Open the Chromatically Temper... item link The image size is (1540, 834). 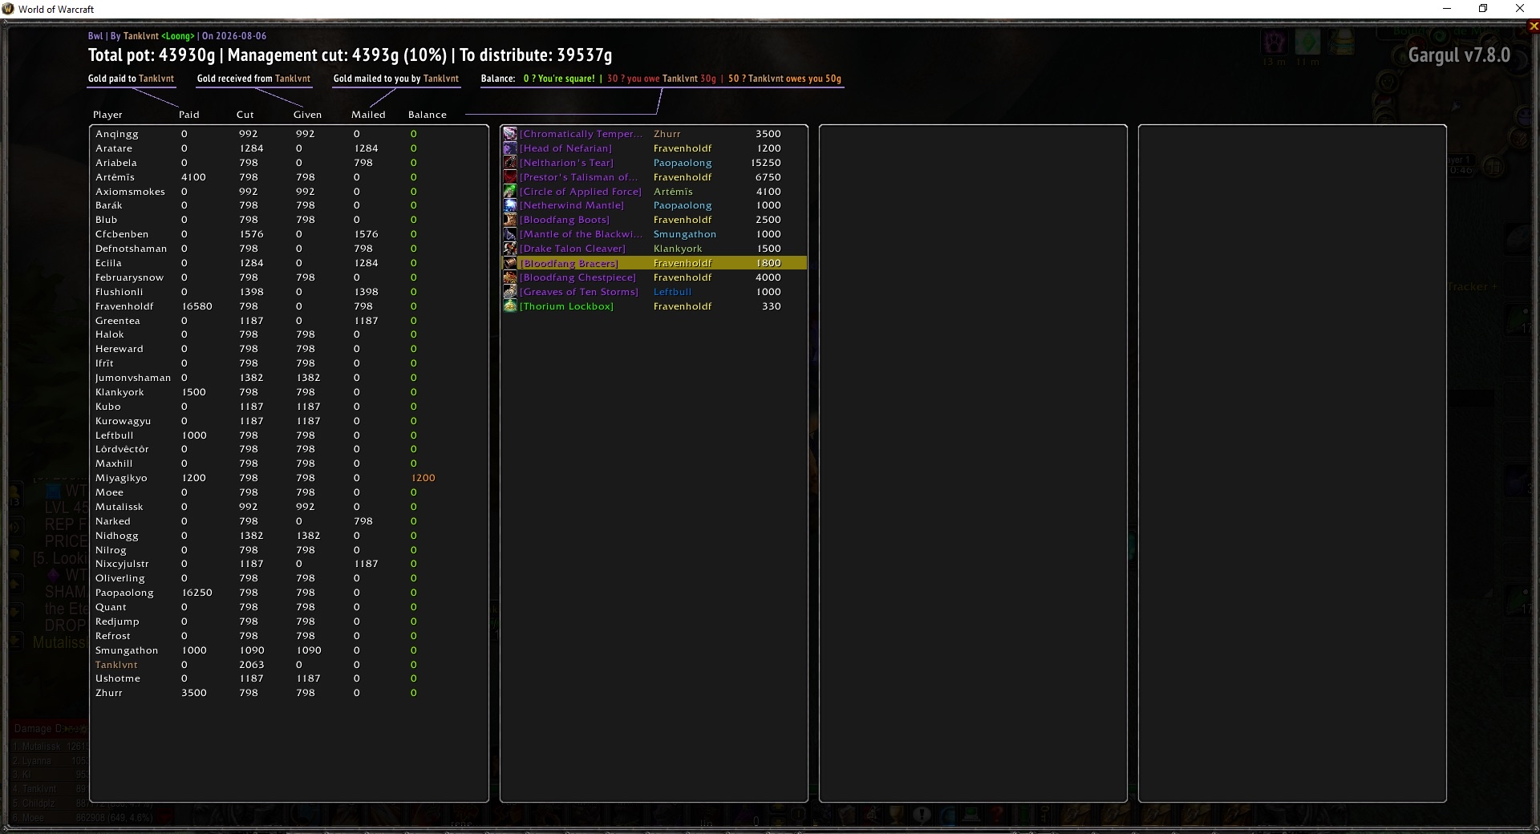pyautogui.click(x=581, y=134)
